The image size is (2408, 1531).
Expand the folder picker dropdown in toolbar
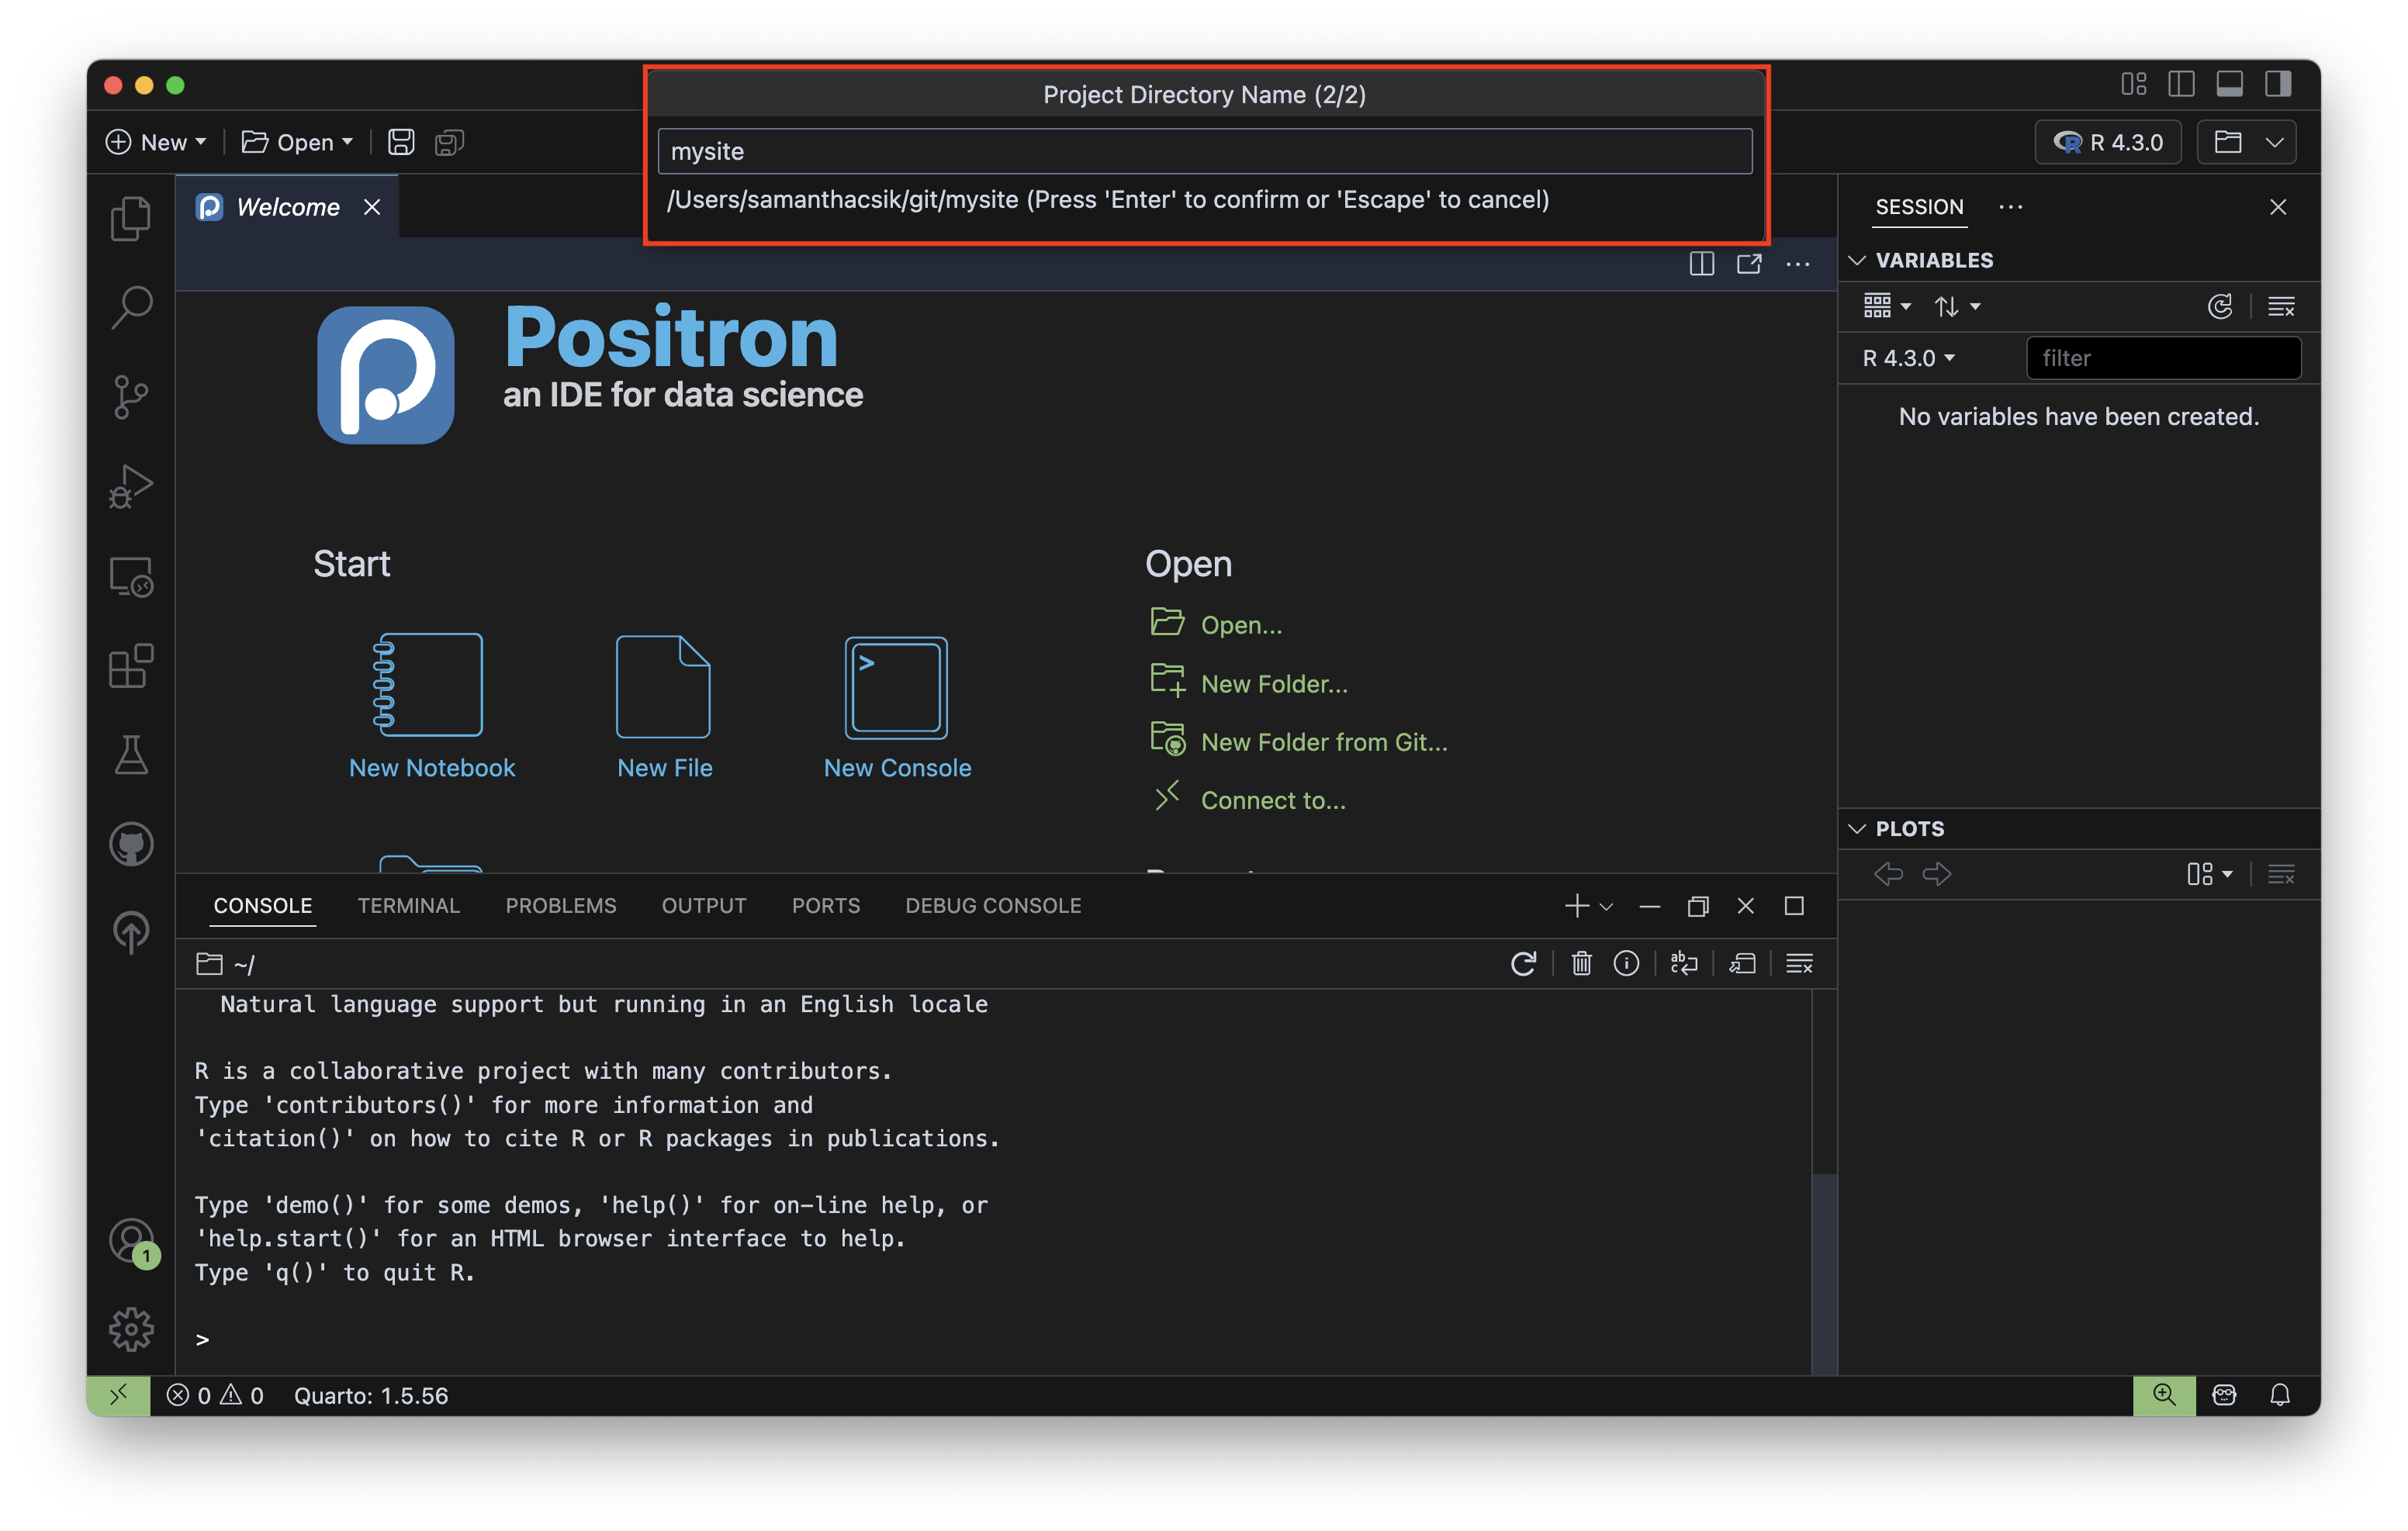[x=2274, y=142]
